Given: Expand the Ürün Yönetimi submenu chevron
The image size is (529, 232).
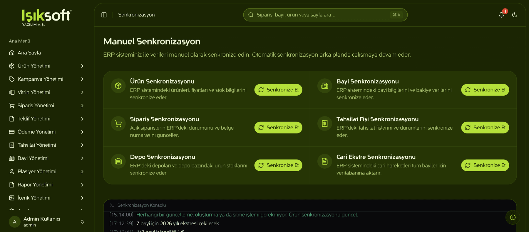Looking at the screenshot, I should click(x=82, y=66).
